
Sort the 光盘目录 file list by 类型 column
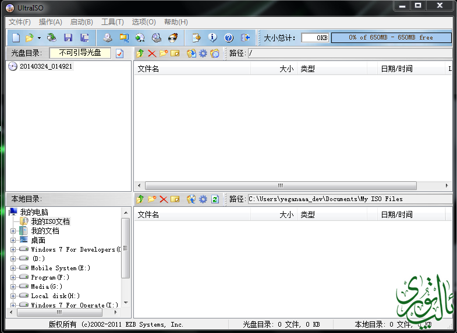click(332, 69)
